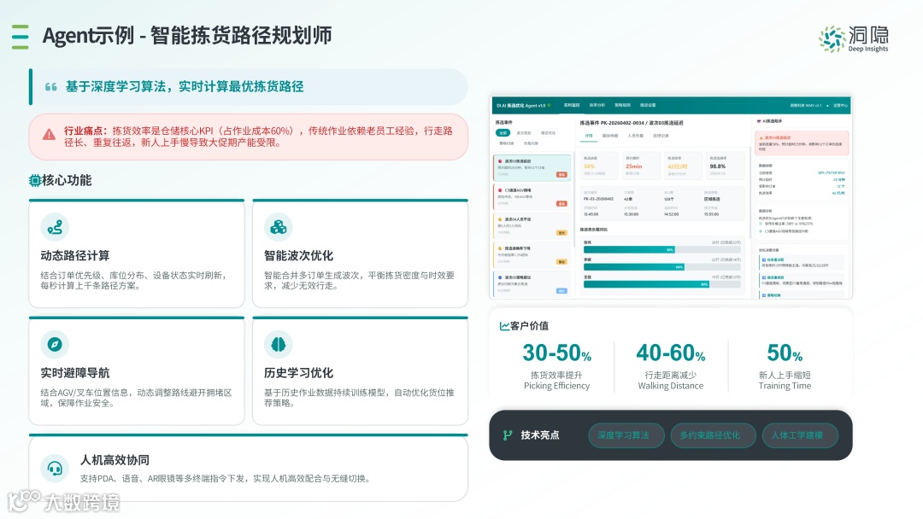
Task: Click the green three-line menu icon
Action: click(x=20, y=37)
